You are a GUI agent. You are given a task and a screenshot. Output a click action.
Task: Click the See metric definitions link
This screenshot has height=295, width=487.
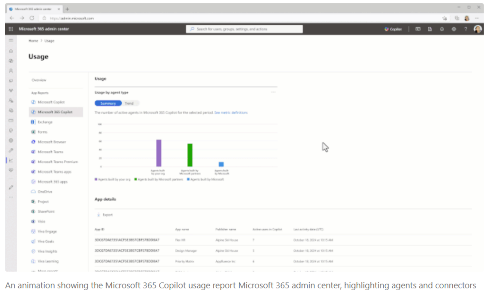click(x=231, y=112)
